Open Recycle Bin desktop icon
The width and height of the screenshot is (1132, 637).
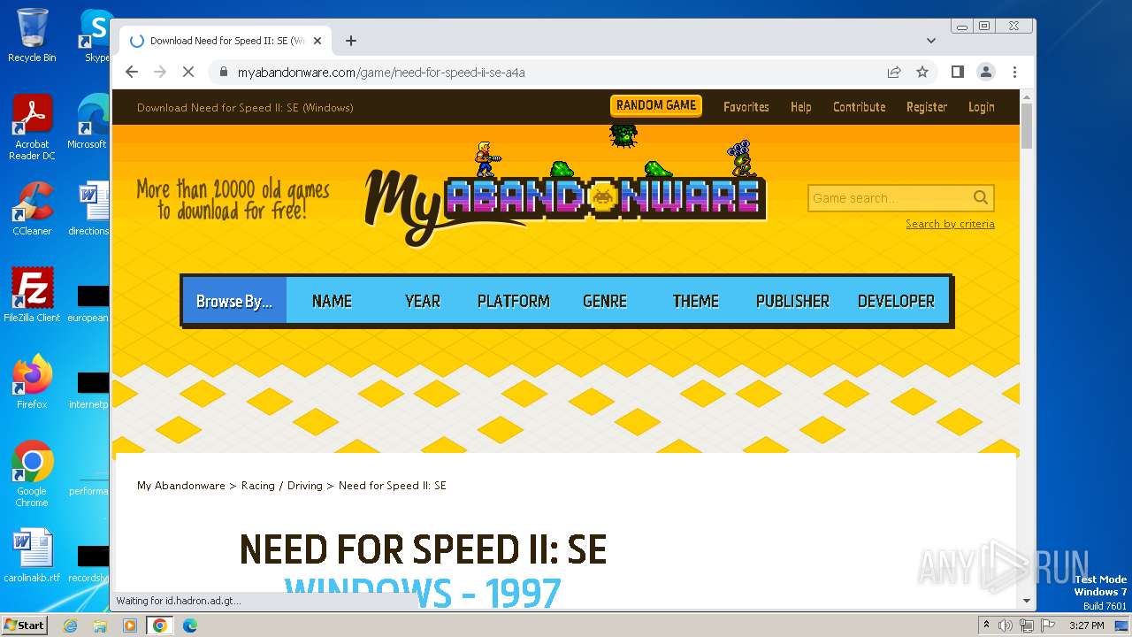click(x=32, y=35)
